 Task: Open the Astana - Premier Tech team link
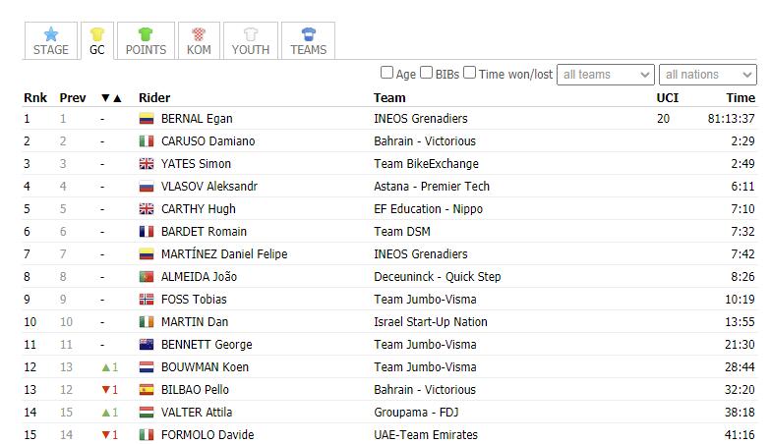pos(432,187)
